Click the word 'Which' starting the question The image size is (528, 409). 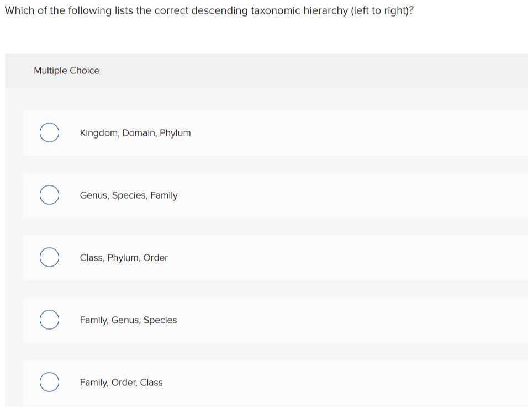tap(18, 11)
